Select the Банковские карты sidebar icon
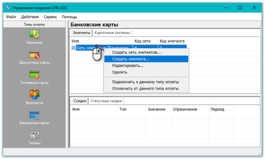This screenshot has height=159, width=265. [x=34, y=115]
